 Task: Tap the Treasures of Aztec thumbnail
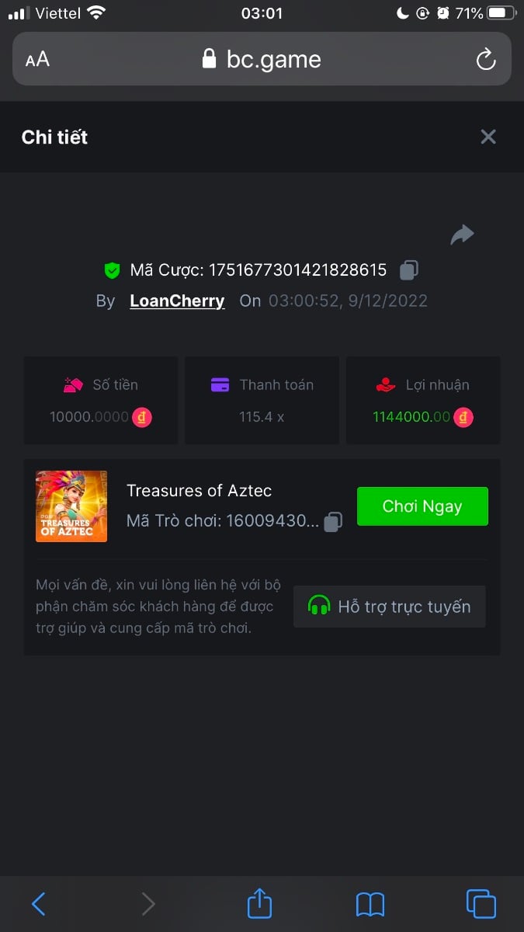click(71, 506)
